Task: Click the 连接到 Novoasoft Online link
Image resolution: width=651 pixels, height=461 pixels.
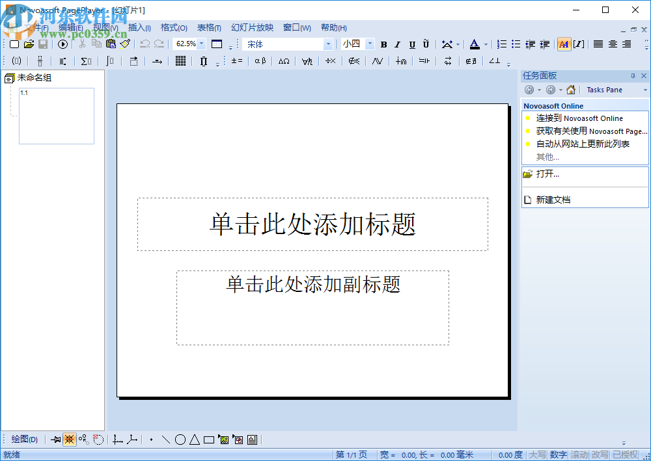Action: [579, 118]
